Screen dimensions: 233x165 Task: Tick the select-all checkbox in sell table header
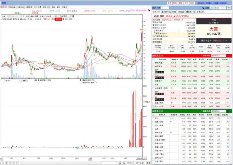coord(153,115)
